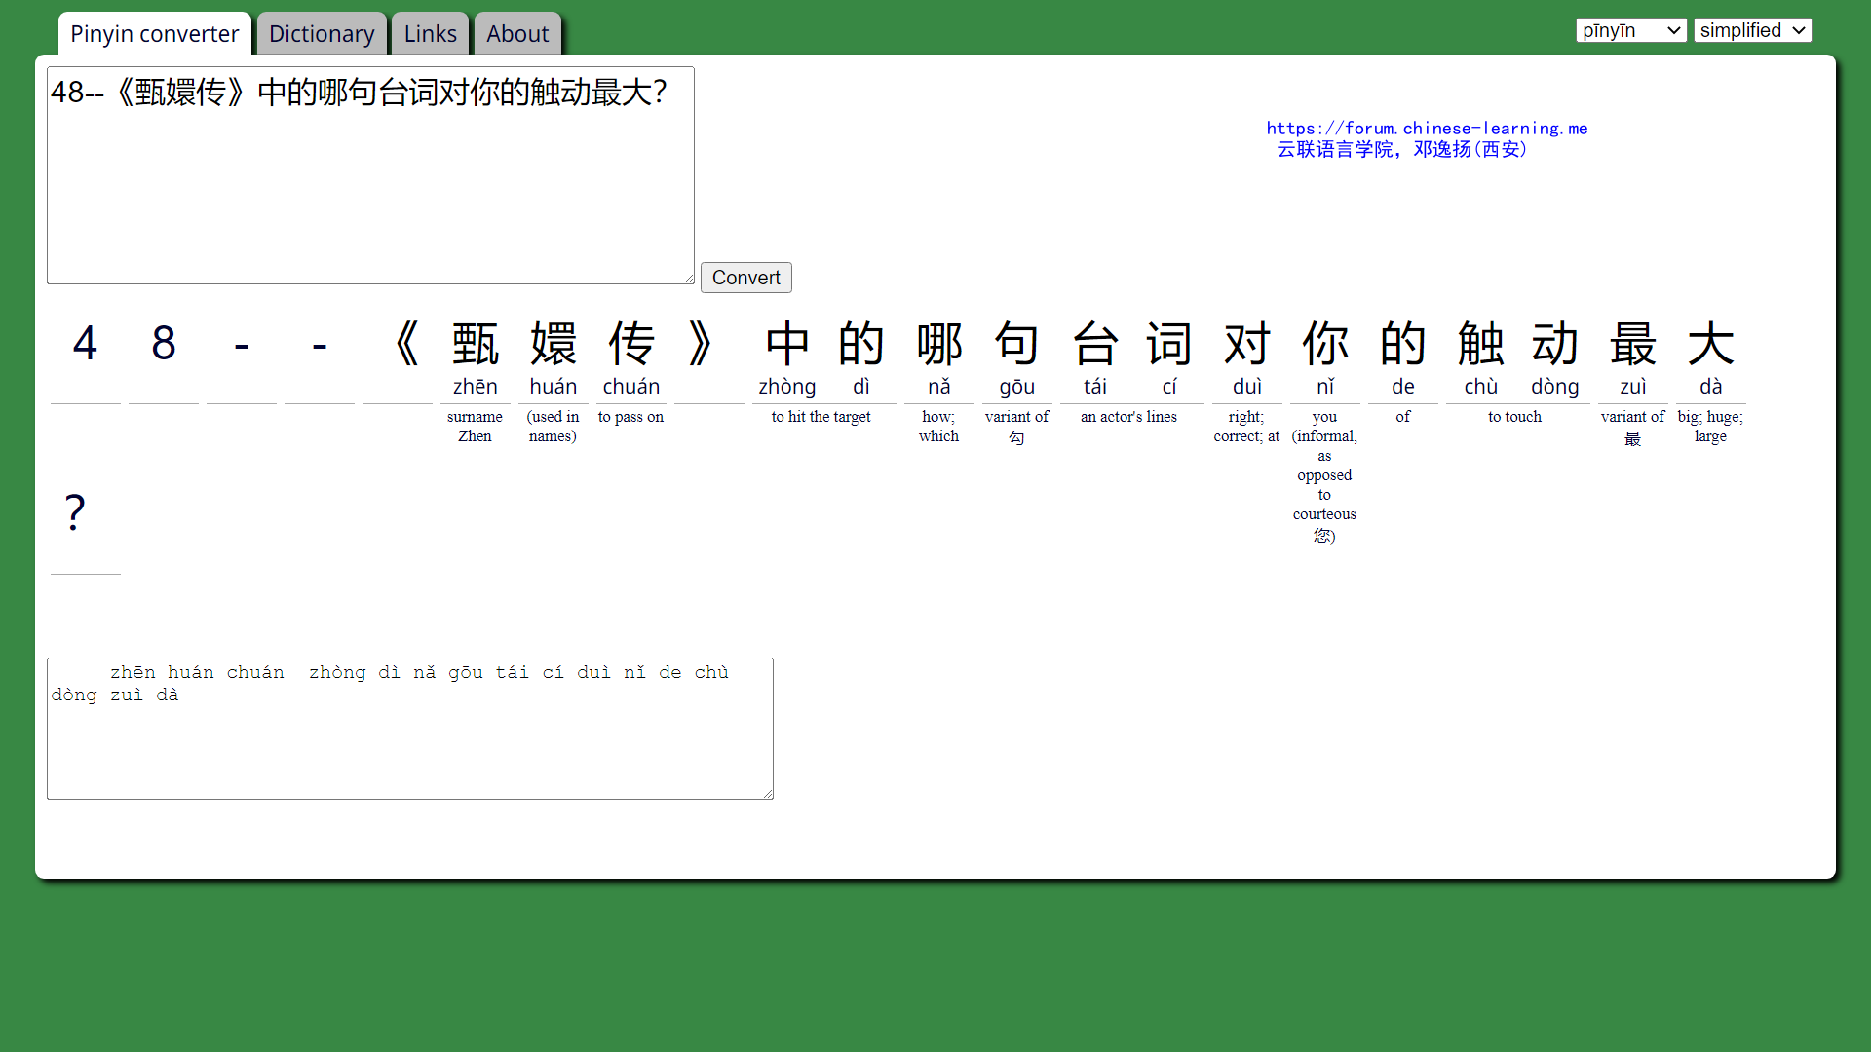Click the question mark character in results
Image resolution: width=1871 pixels, height=1052 pixels.
(75, 512)
